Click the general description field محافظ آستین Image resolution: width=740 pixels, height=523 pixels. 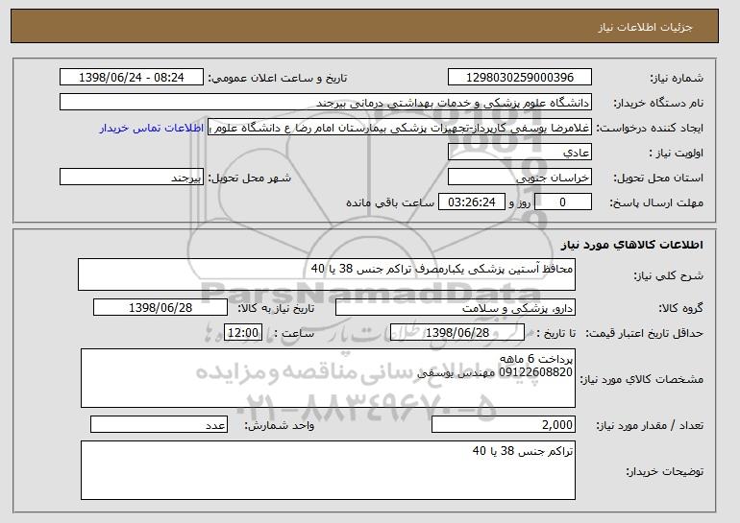pyautogui.click(x=327, y=274)
